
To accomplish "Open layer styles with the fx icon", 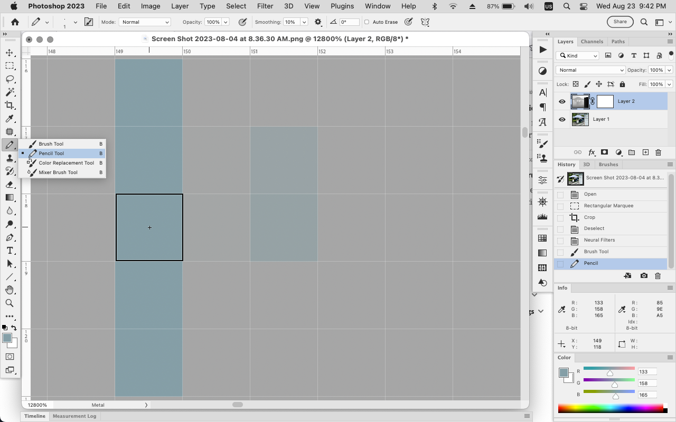I will point(591,152).
